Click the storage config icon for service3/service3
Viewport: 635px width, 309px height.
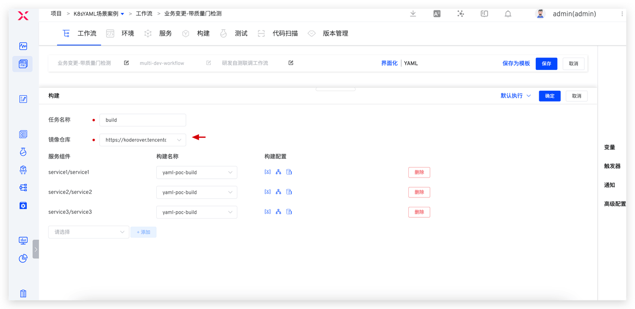coord(289,212)
